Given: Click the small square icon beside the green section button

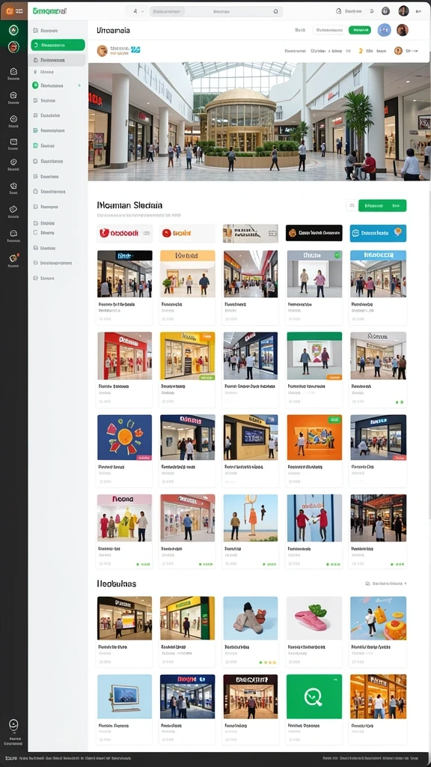Looking at the screenshot, I should [352, 205].
